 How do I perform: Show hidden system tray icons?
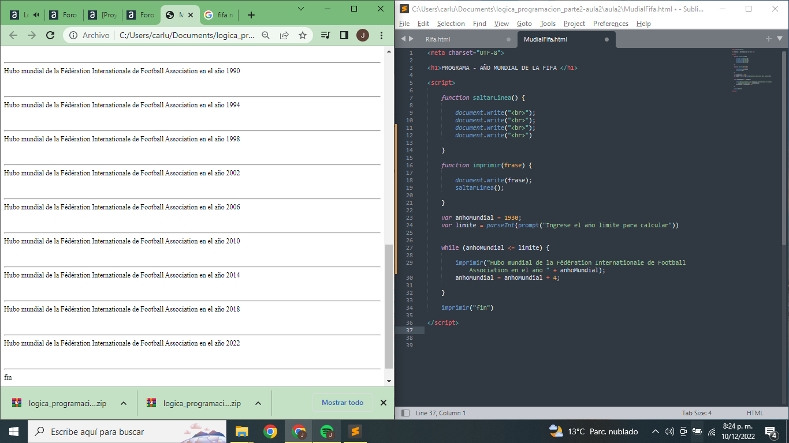click(x=655, y=431)
